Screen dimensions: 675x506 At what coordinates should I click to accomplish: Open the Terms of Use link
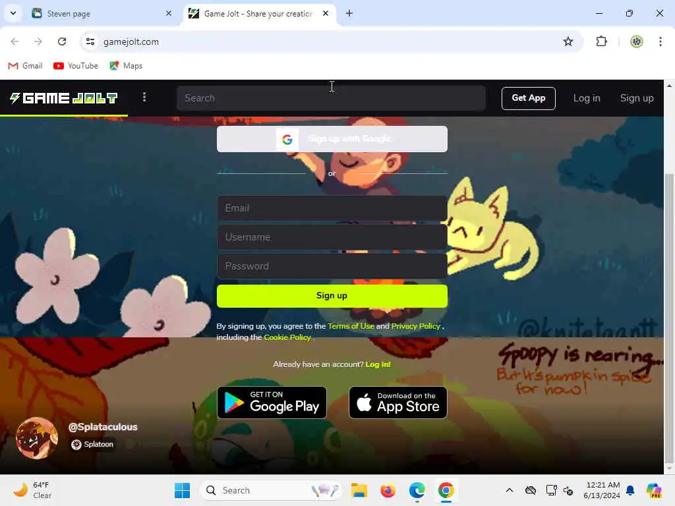pyautogui.click(x=351, y=326)
